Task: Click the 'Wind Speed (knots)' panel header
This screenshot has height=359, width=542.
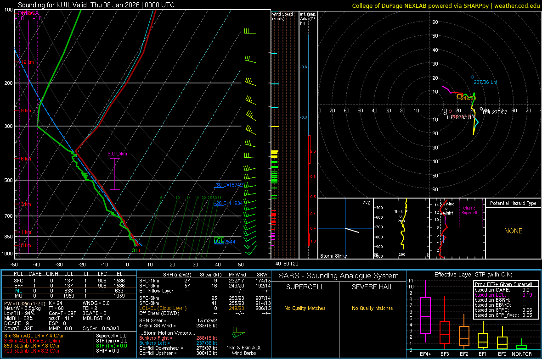Action: [282, 16]
